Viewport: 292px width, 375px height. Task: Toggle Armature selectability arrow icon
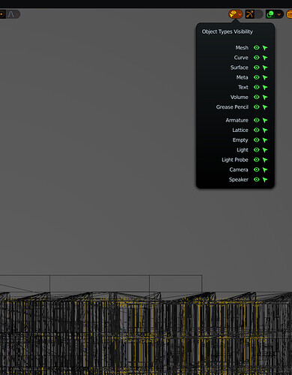click(265, 120)
